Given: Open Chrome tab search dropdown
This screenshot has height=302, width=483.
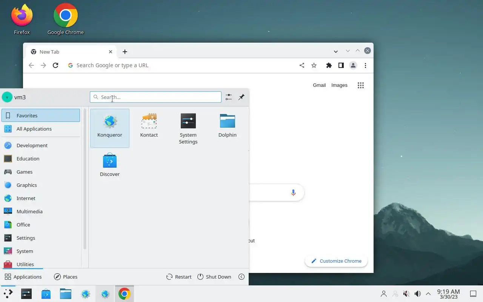Looking at the screenshot, I should 335,51.
